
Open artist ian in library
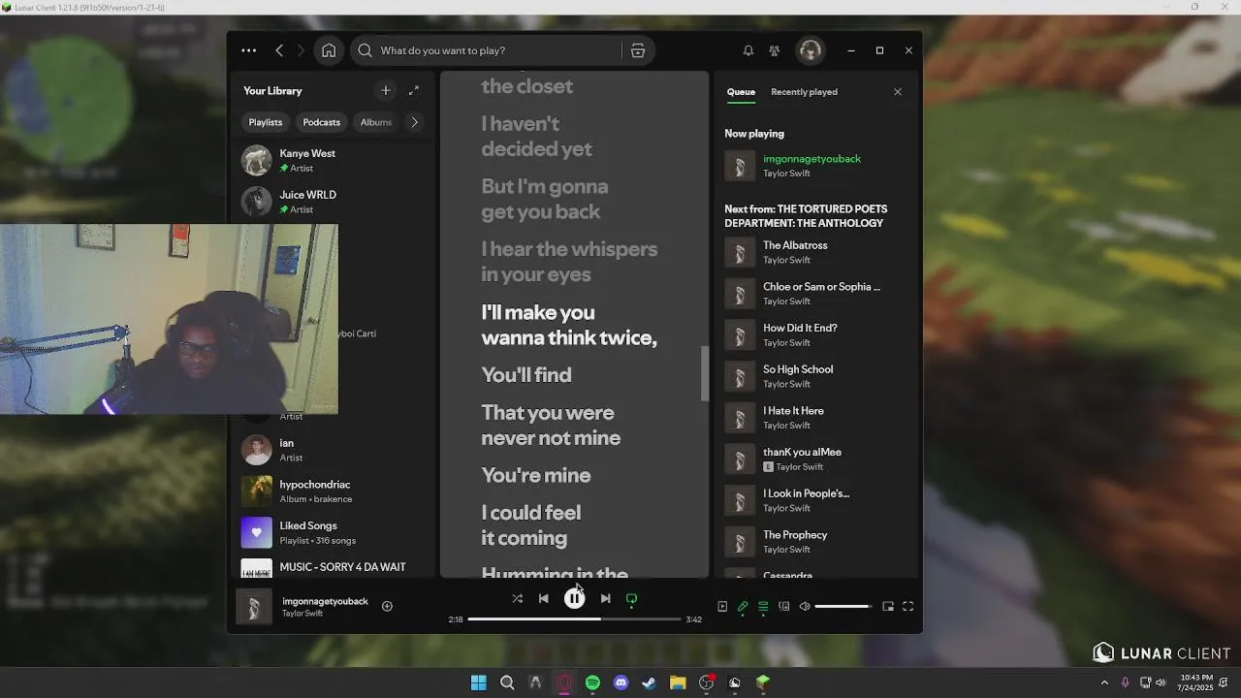(333, 450)
